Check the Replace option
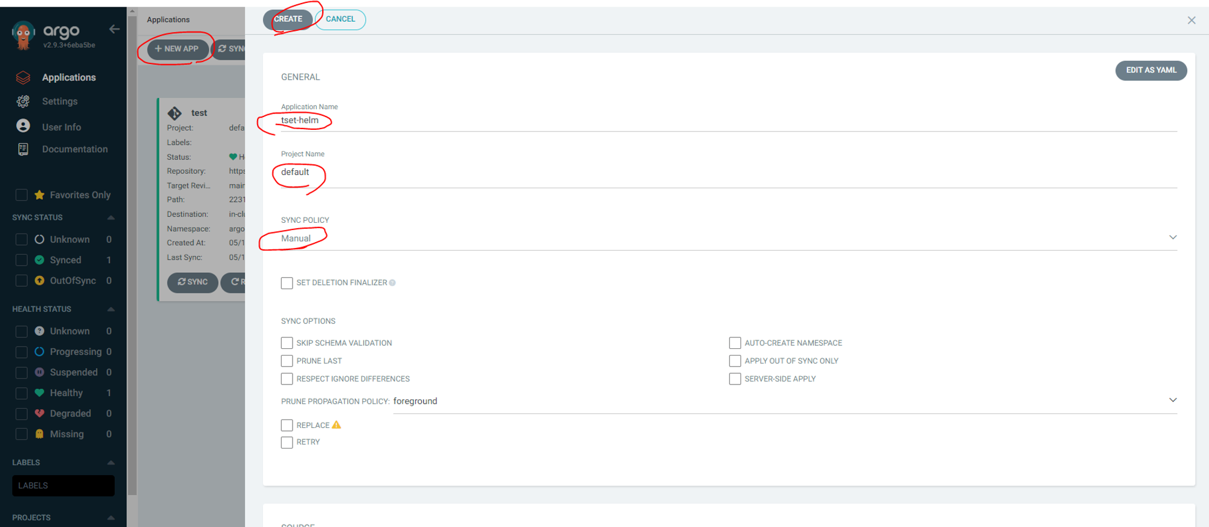Image resolution: width=1209 pixels, height=527 pixels. pos(287,425)
